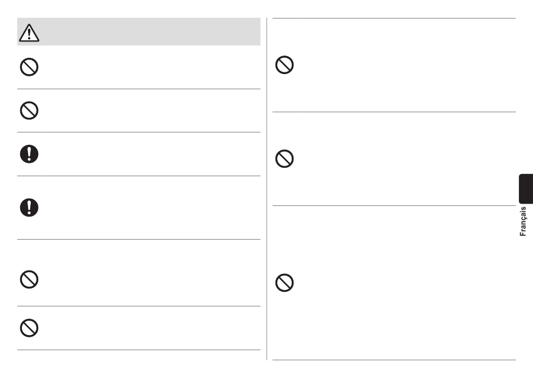The image size is (533, 390).
Task: Click the gray warning header banner
Action: coord(139,31)
